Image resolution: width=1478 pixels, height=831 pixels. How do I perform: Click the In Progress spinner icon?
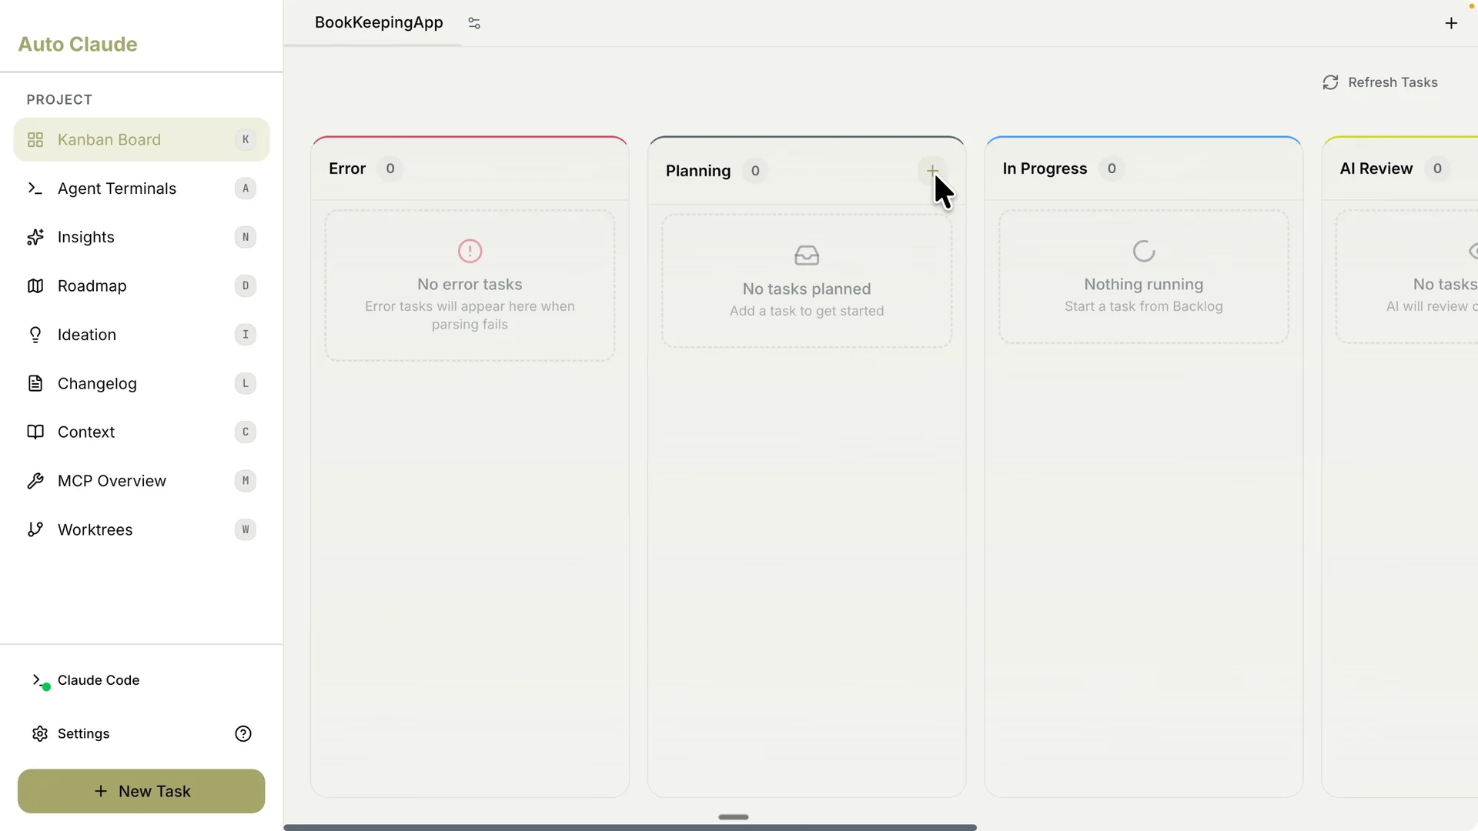(x=1144, y=251)
